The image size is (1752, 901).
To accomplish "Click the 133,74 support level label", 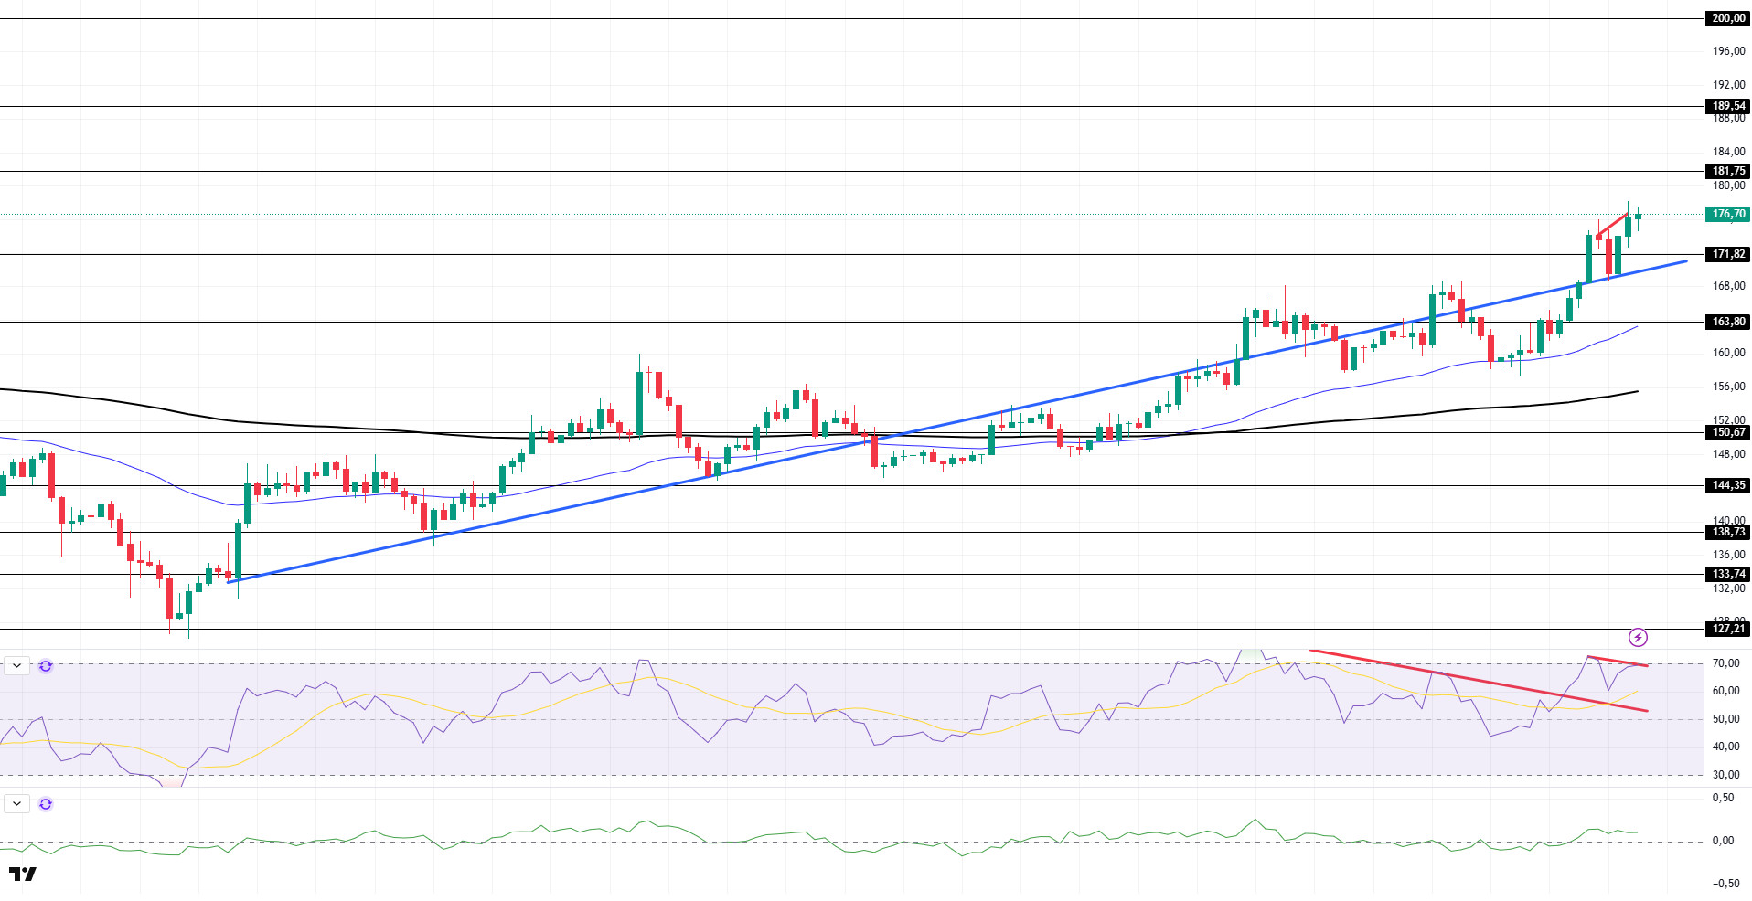I will pyautogui.click(x=1728, y=574).
